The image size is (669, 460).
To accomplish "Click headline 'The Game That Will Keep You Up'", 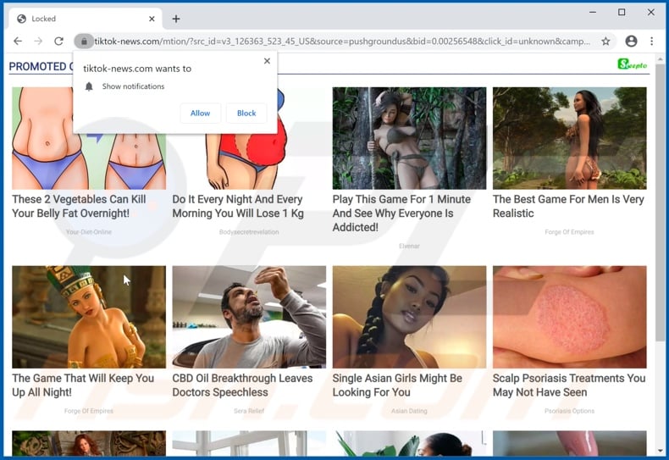I will point(83,385).
